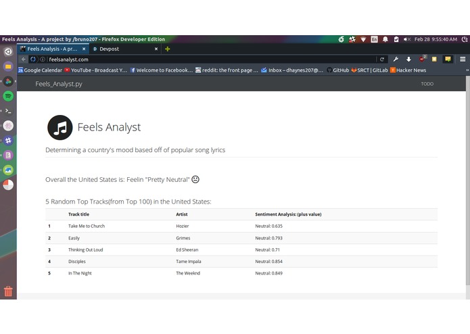Click the yellow chat-check extension icon
Viewport: 470px width, 334px height.
pyautogui.click(x=448, y=59)
